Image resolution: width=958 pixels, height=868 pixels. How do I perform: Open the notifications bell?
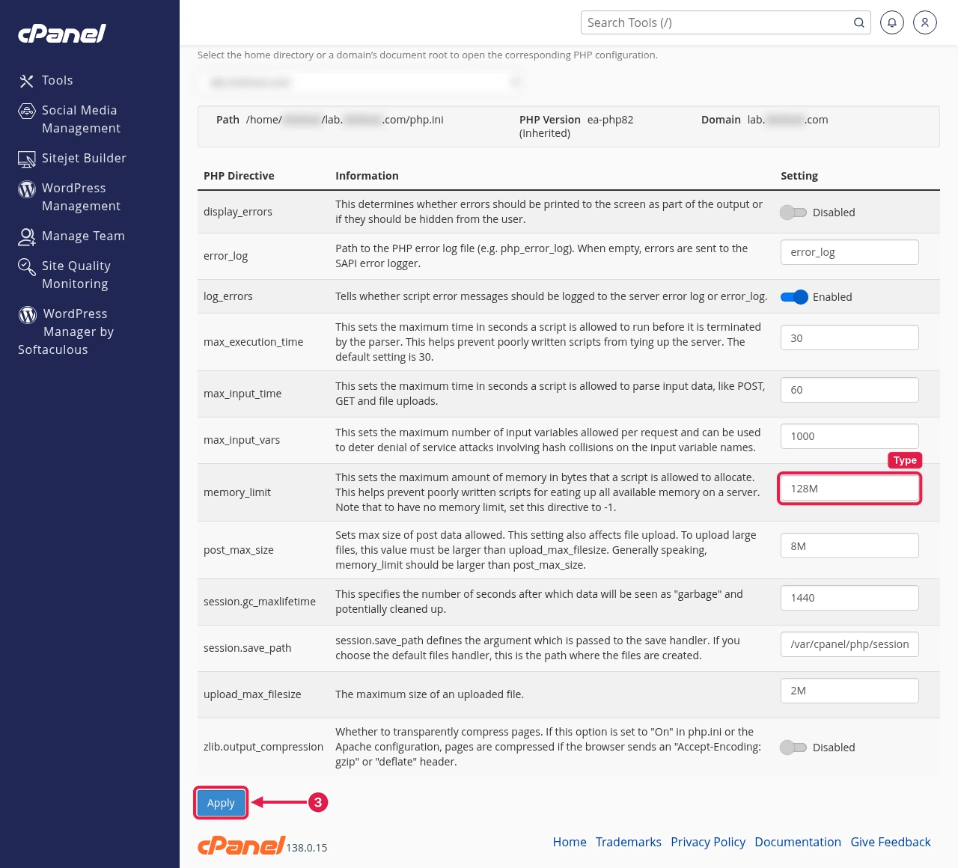pyautogui.click(x=892, y=22)
